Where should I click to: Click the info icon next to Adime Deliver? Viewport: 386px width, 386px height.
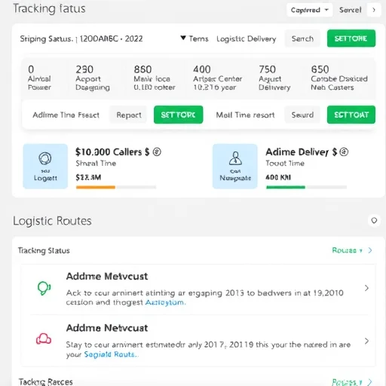344,152
